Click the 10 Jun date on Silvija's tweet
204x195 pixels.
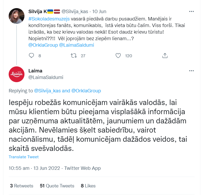[99, 12]
